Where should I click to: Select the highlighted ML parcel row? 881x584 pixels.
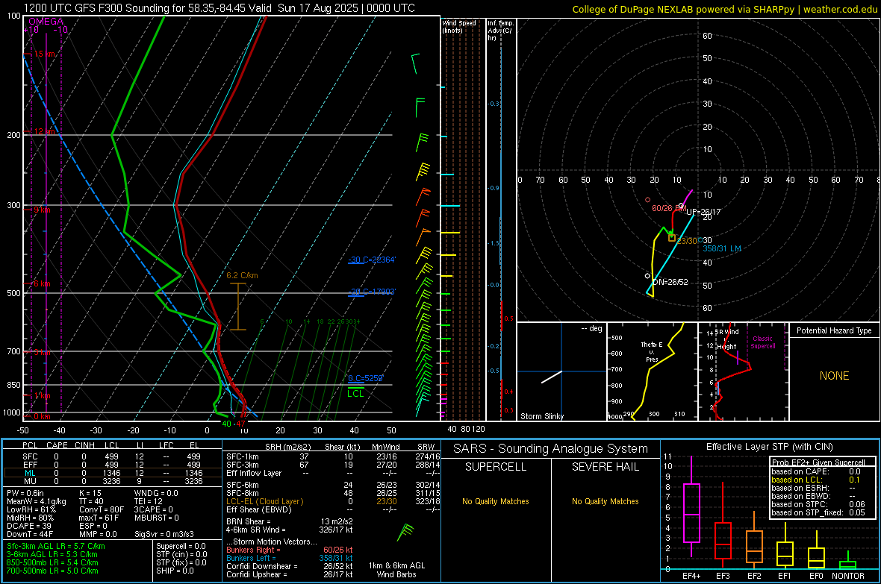[x=113, y=473]
